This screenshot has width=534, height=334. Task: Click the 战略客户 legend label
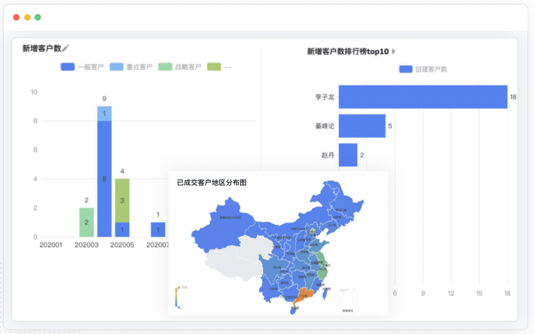(x=188, y=67)
